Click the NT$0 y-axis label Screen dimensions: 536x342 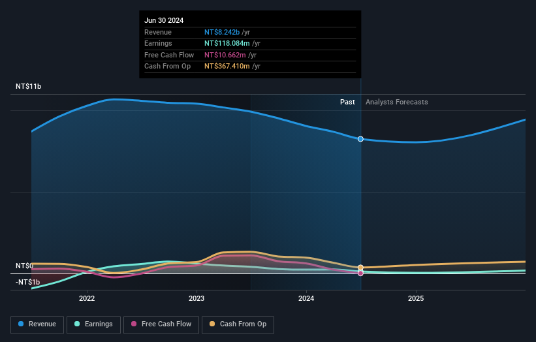click(x=25, y=266)
